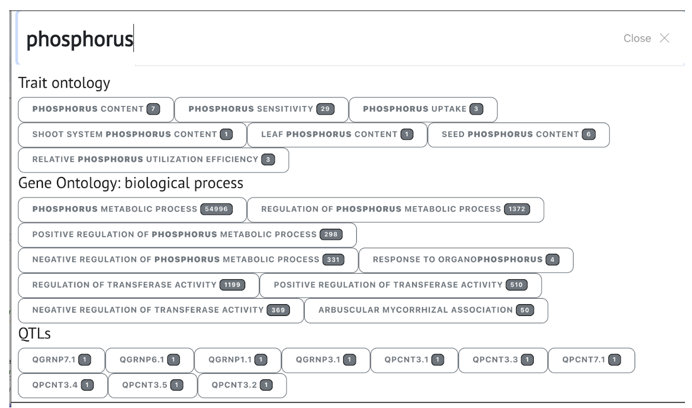Image resolution: width=692 pixels, height=408 pixels.
Task: Choose the QGRNP7.1 QTL tag
Action: 61,360
